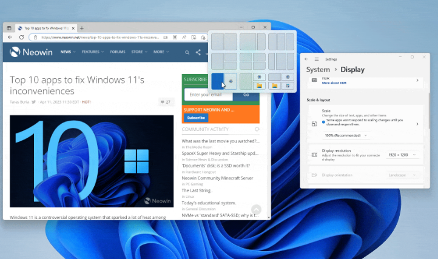The image size is (438, 259).
Task: Go back in Edge browser
Action: (10, 37)
